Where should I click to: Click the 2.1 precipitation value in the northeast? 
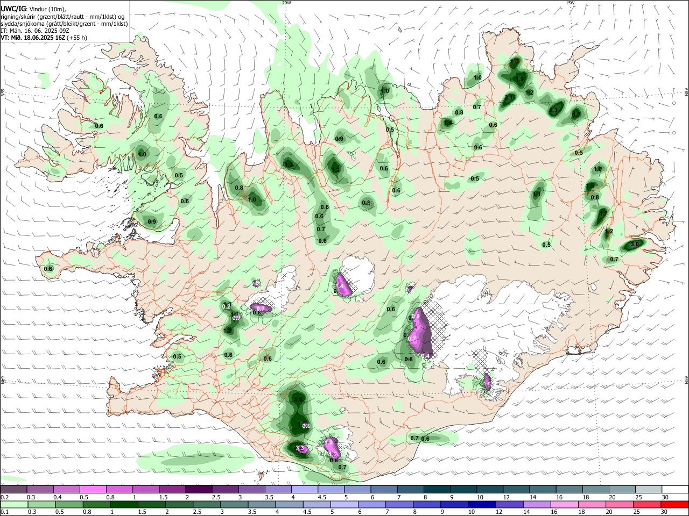coord(509,97)
